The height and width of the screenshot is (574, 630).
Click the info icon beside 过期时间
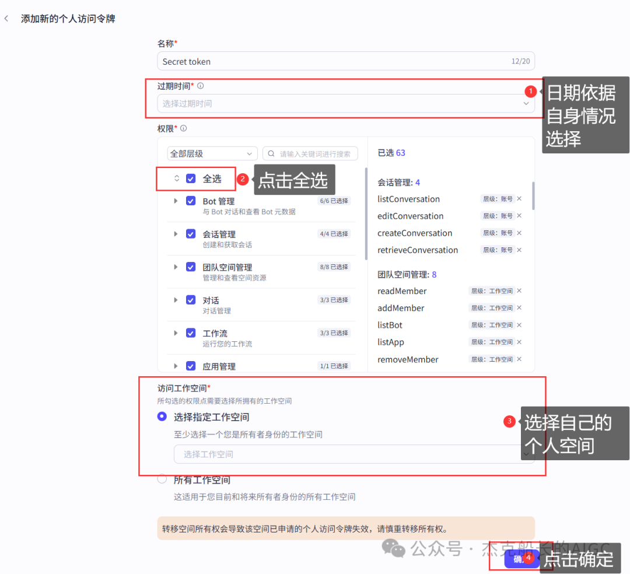click(201, 86)
